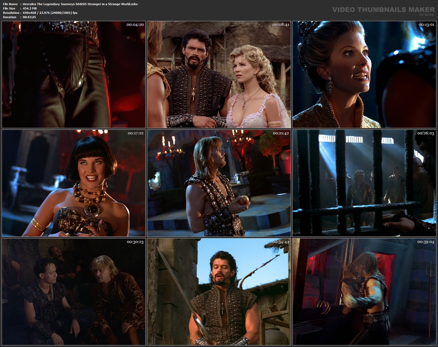Click the VIDEO THUMBNAILS MAKER watermark
Image resolution: width=438 pixels, height=347 pixels.
383,10
